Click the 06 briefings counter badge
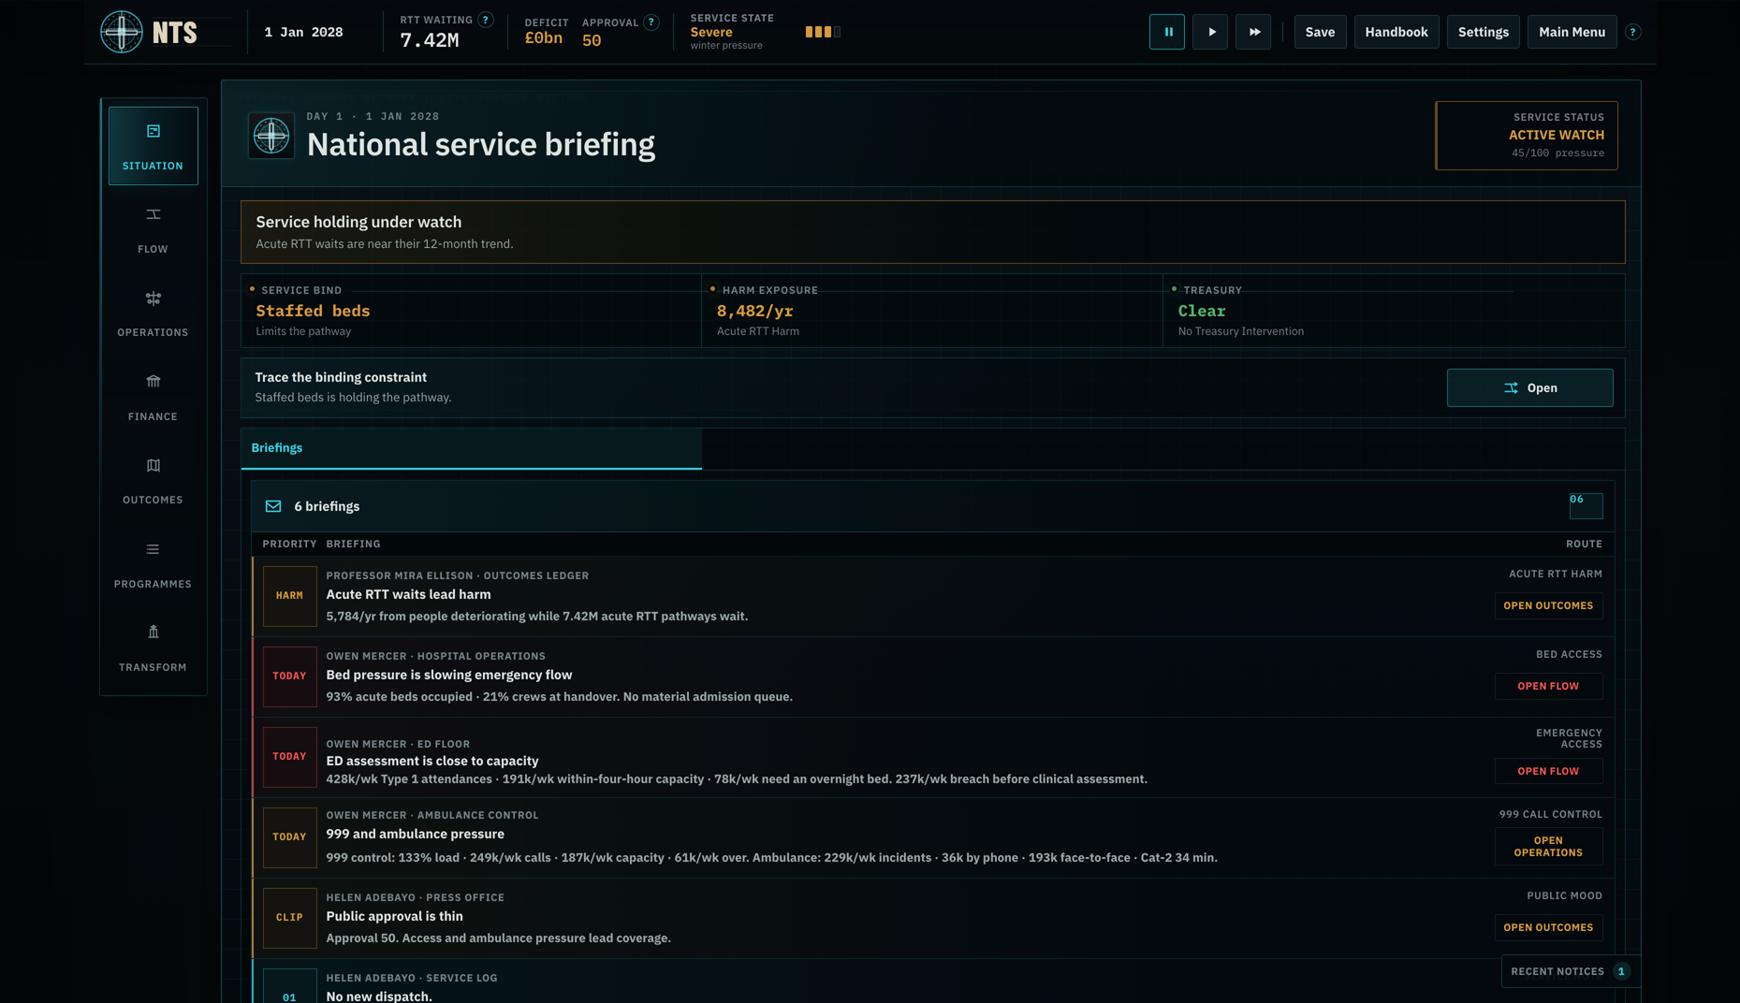Viewport: 1740px width, 1003px height. (x=1586, y=505)
